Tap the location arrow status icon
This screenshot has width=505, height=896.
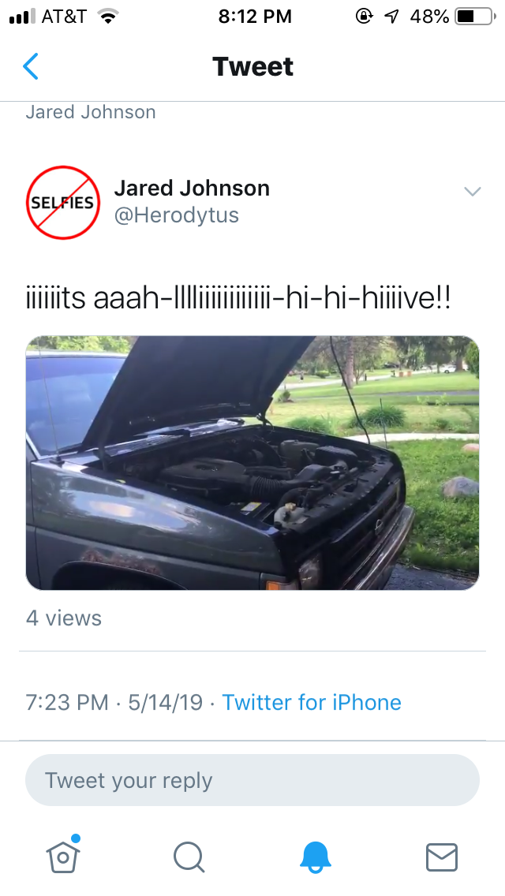tap(391, 17)
